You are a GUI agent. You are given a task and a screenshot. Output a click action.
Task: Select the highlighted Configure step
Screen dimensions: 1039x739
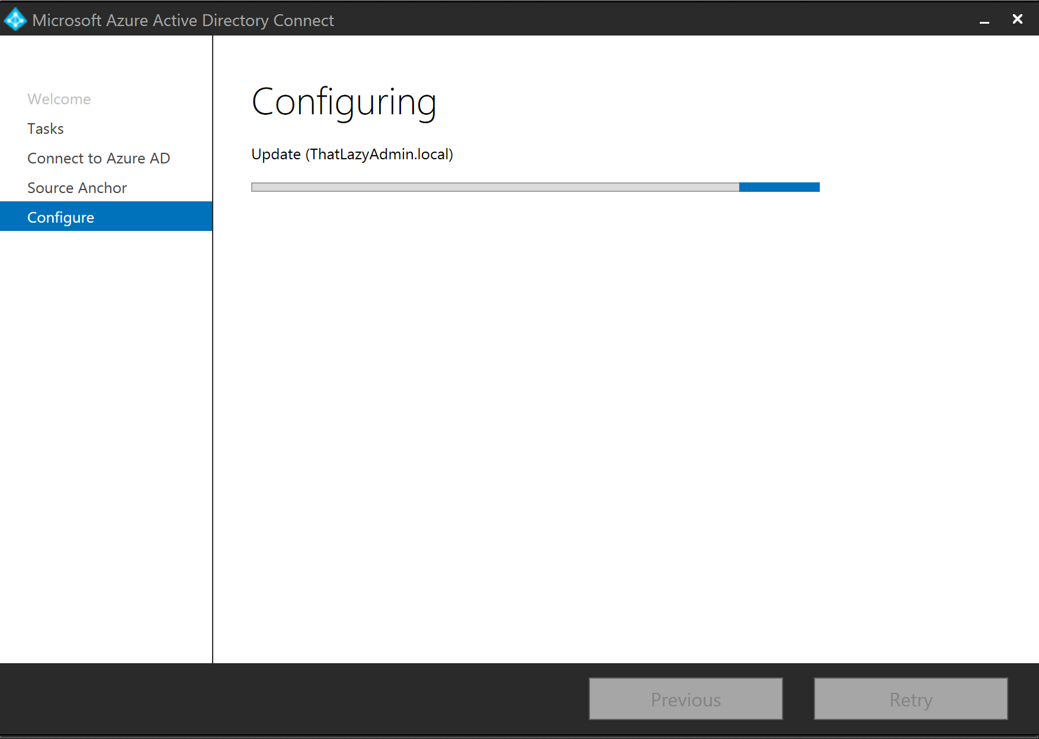click(x=60, y=217)
